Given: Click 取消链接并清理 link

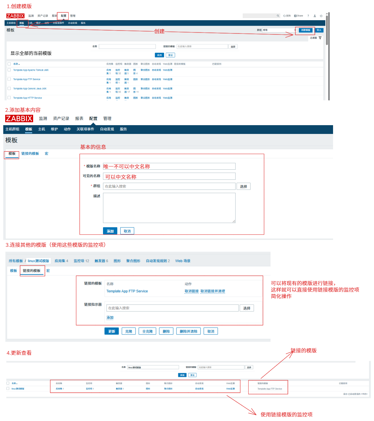Looking at the screenshot, I should coord(213,291).
